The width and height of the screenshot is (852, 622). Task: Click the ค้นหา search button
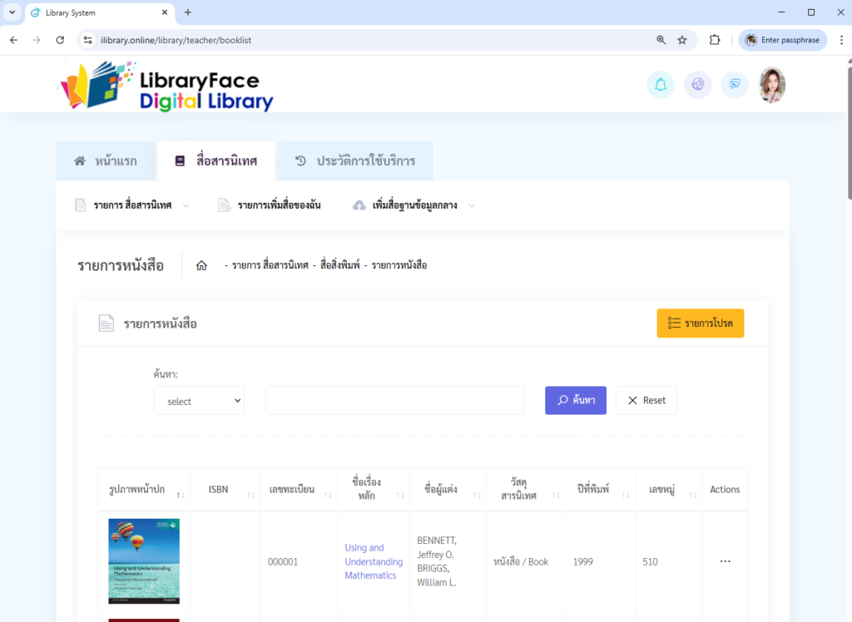(x=576, y=400)
